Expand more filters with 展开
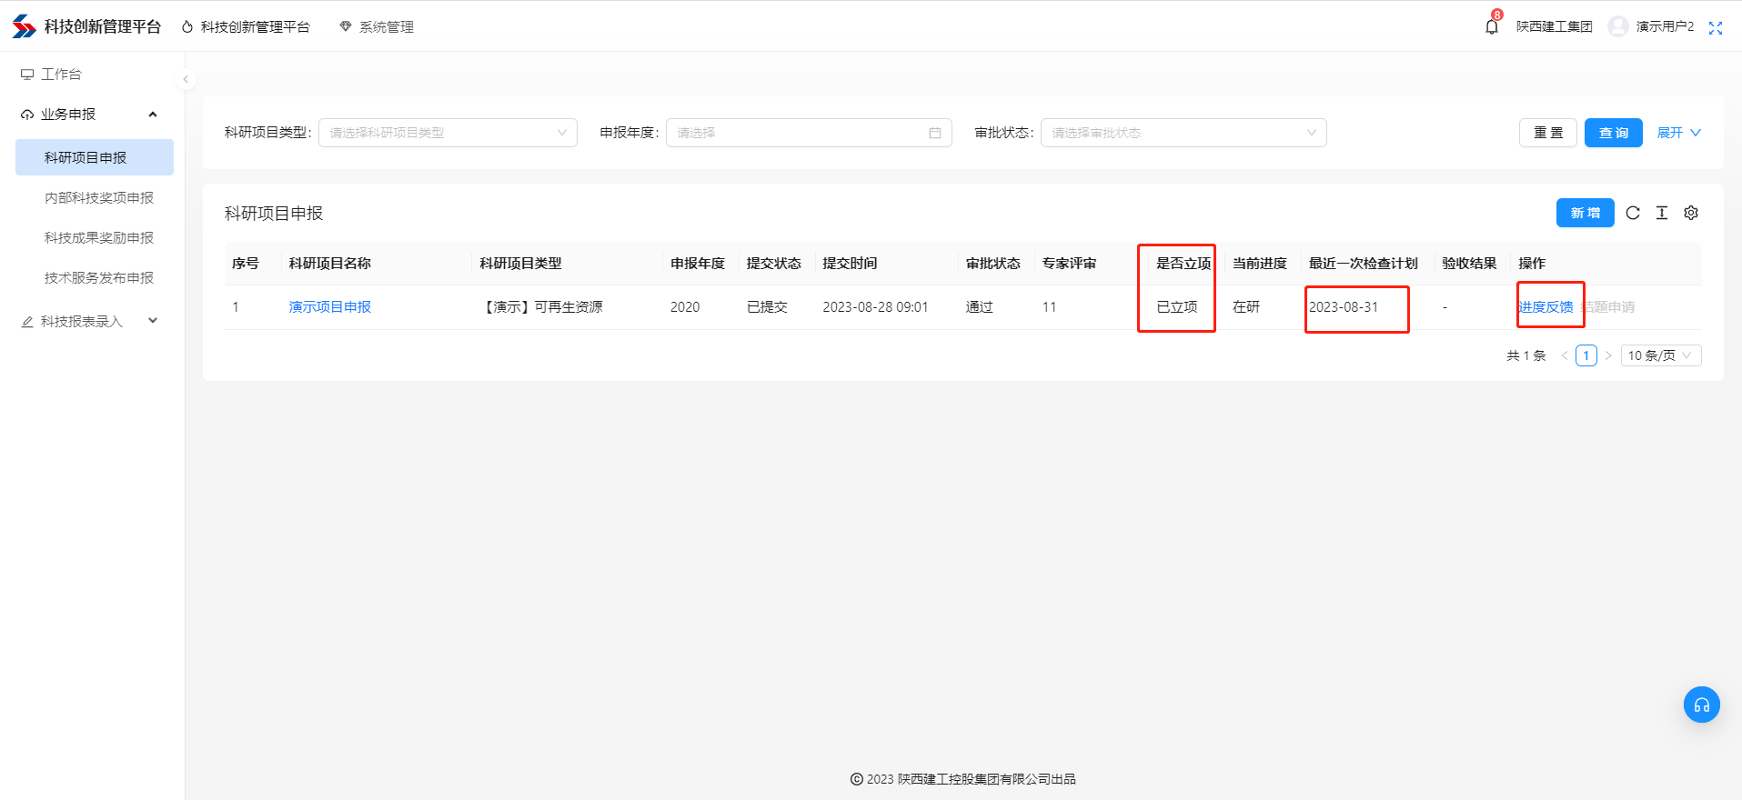Viewport: 1742px width, 800px height. click(x=1678, y=133)
